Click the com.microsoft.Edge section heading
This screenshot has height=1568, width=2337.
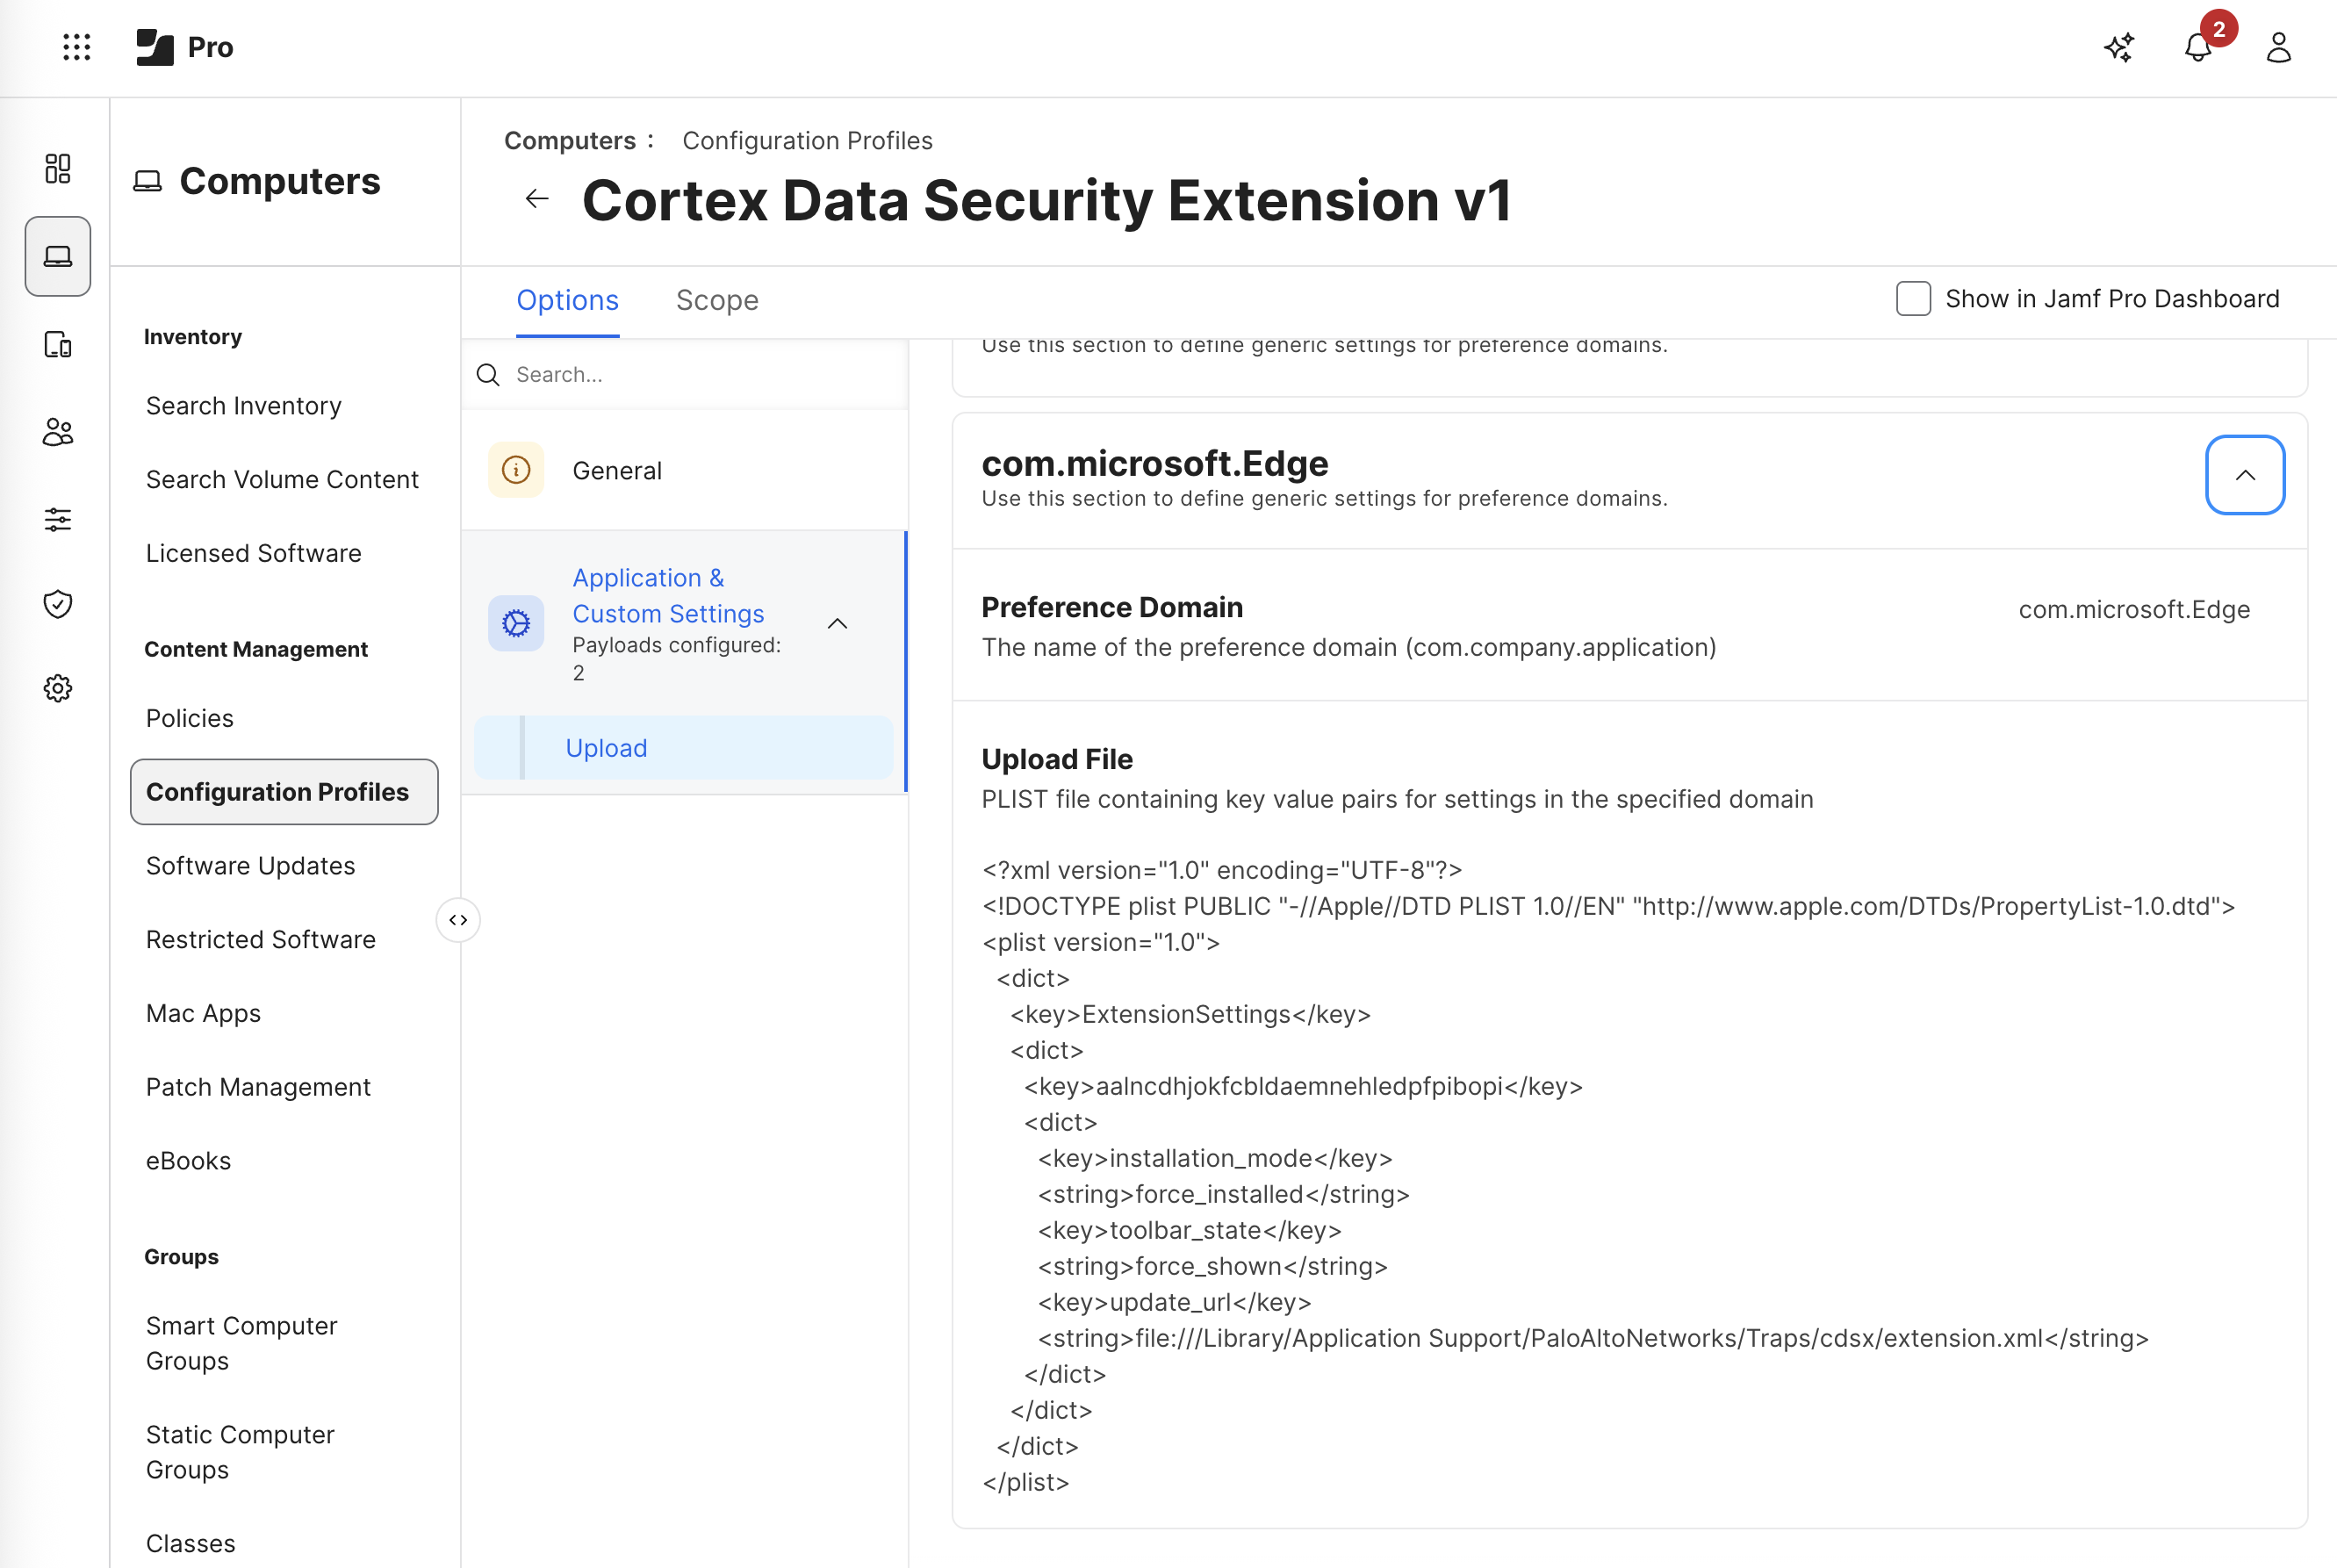(x=1155, y=464)
